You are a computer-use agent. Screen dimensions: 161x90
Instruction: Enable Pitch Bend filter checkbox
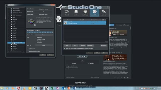[x=36, y=41]
